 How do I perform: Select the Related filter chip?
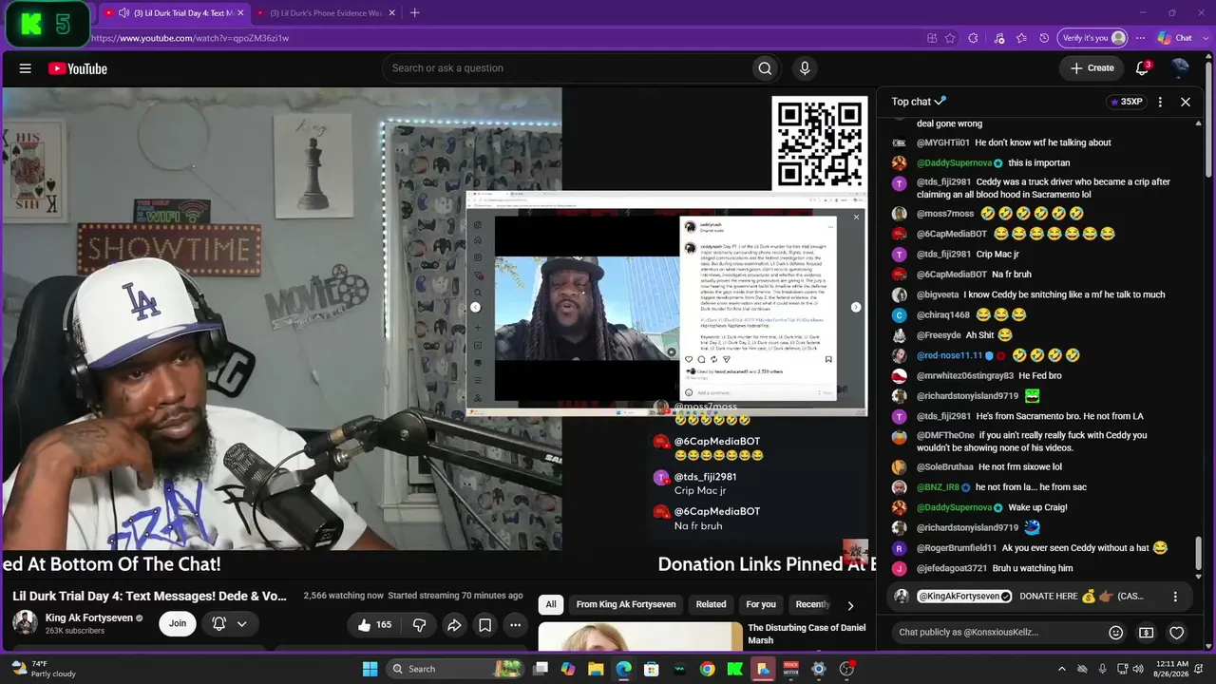click(711, 604)
